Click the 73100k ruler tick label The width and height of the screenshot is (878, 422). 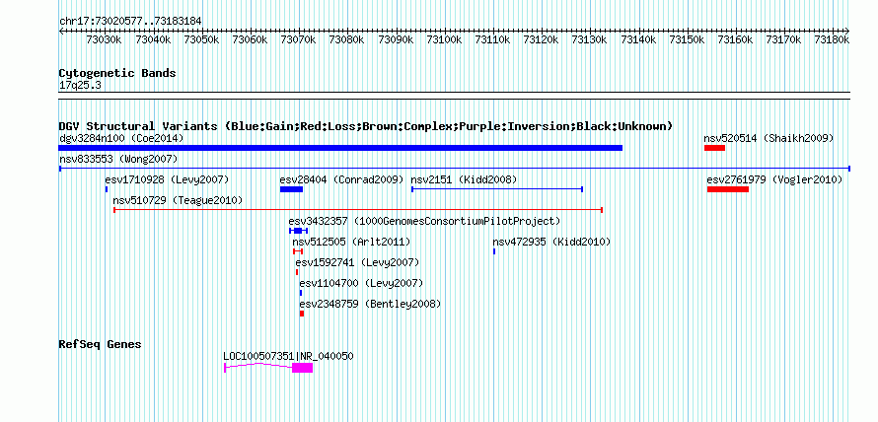[444, 39]
